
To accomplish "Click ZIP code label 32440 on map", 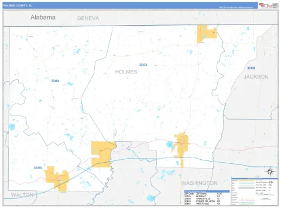I will (251, 68).
